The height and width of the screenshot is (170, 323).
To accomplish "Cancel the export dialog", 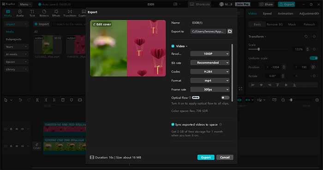I will click(x=225, y=157).
